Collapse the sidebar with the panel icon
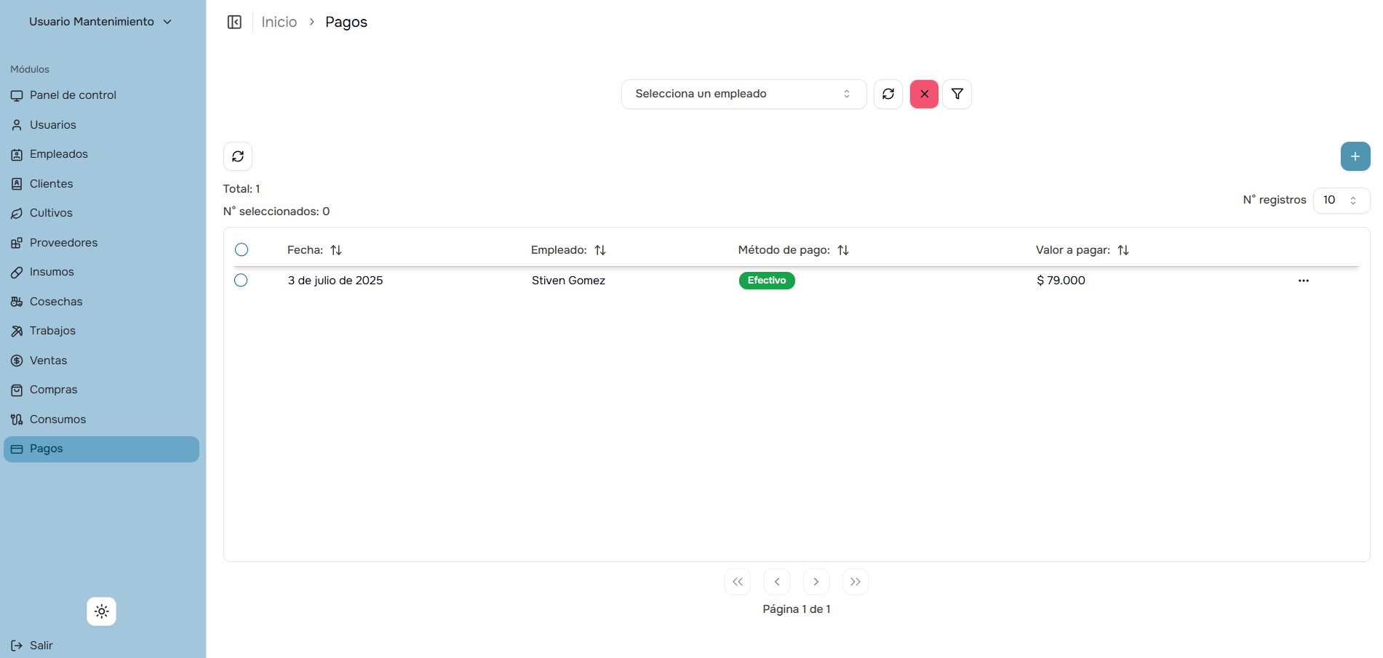The width and height of the screenshot is (1383, 658). [x=234, y=22]
